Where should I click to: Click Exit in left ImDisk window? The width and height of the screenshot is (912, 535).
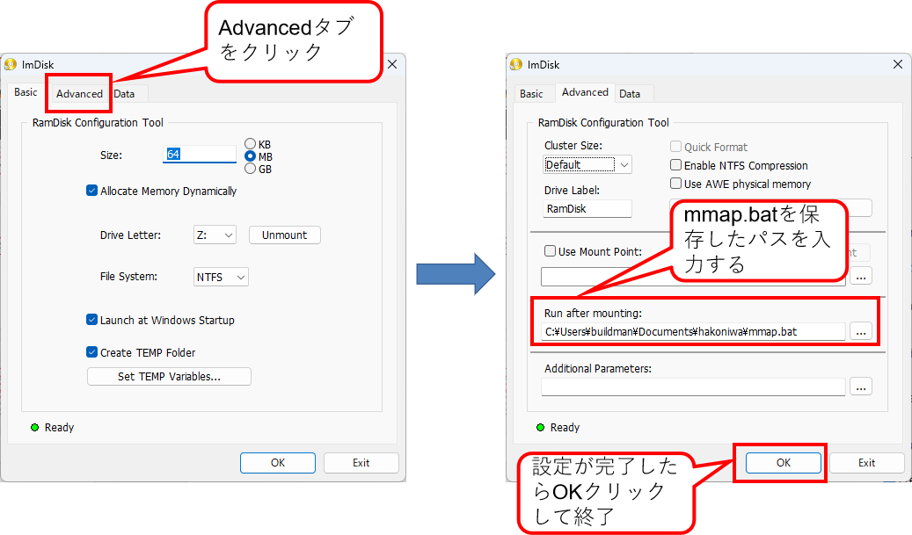361,463
